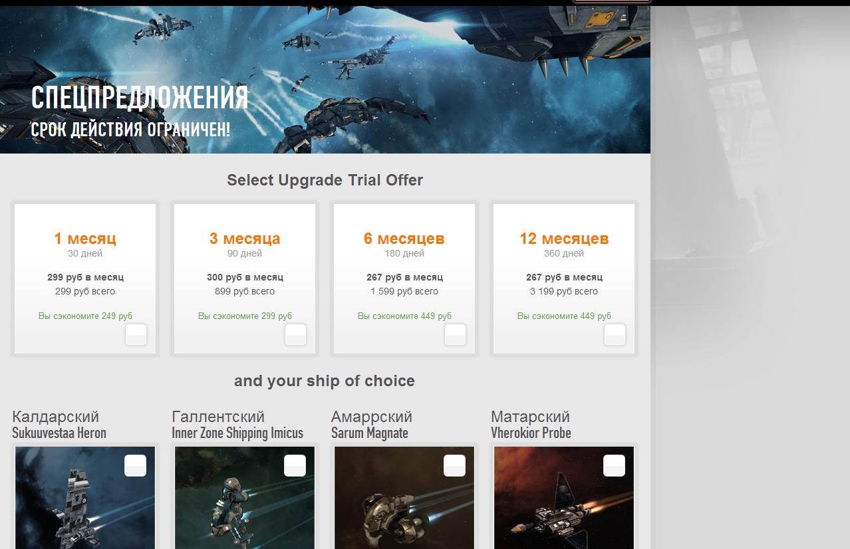The height and width of the screenshot is (549, 850).
Task: Click the 3 199 руб всего price text
Action: pos(564,291)
